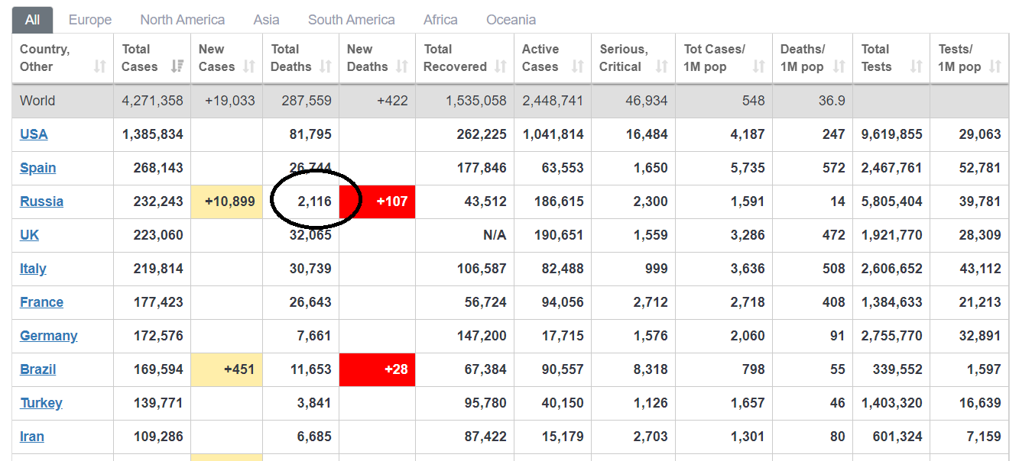This screenshot has height=461, width=1019.
Task: Click World deaths per million "36.9"
Action: (x=832, y=101)
